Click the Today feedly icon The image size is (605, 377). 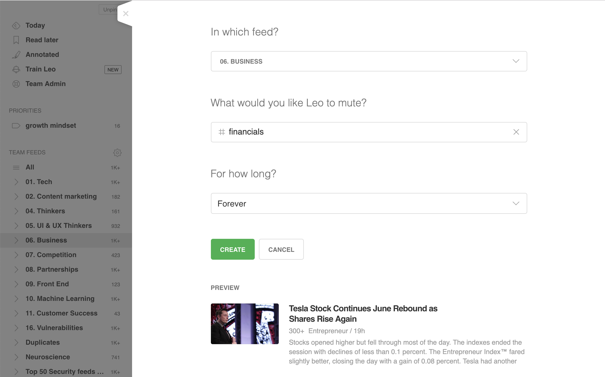[16, 26]
